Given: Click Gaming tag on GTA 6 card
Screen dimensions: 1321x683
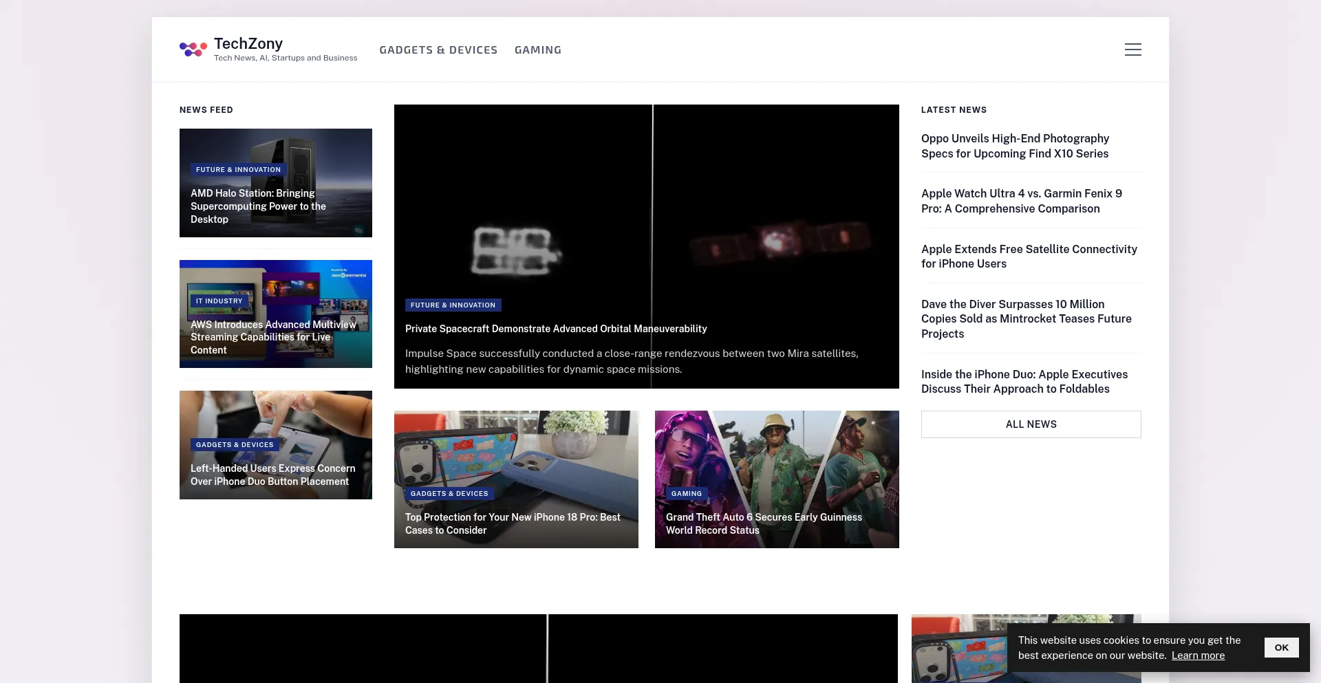Looking at the screenshot, I should click(687, 493).
